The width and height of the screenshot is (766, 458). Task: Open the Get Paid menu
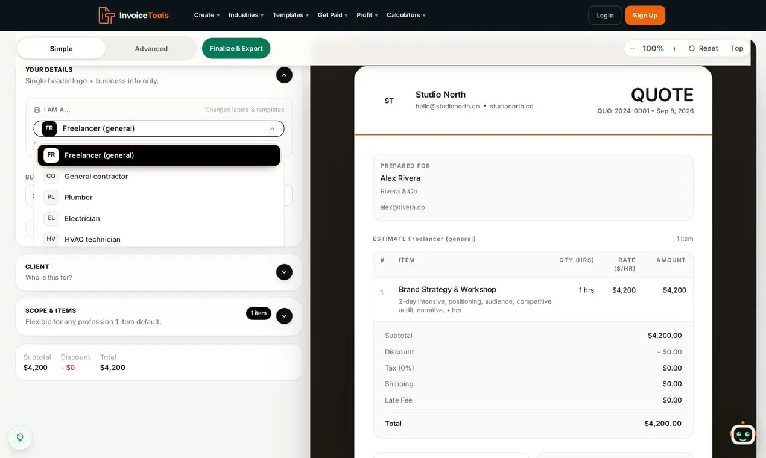(x=333, y=15)
